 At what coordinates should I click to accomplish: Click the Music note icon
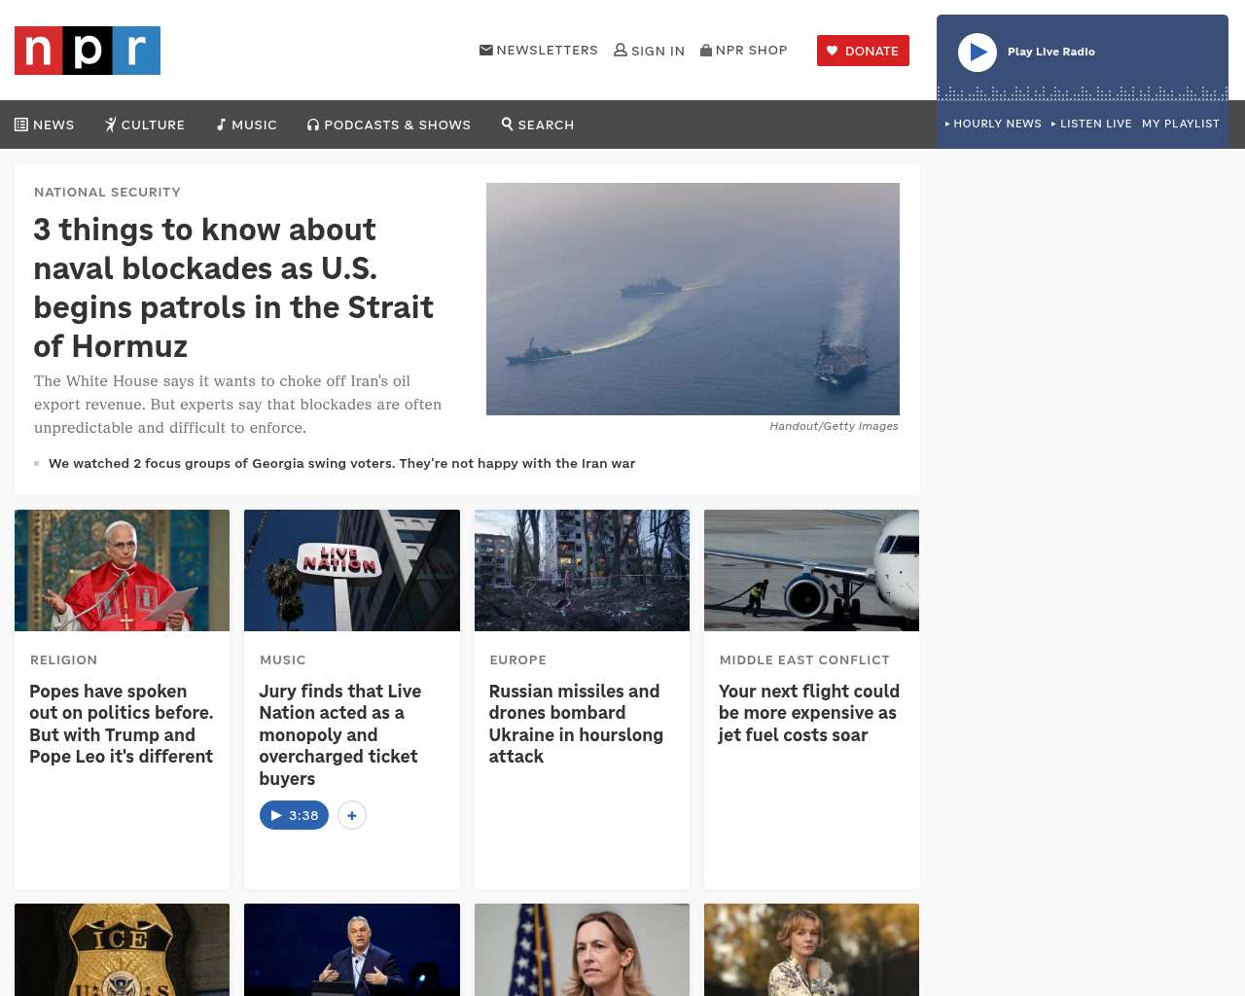pyautogui.click(x=221, y=124)
